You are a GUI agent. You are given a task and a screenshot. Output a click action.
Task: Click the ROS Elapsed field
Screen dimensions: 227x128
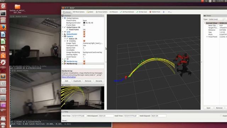coord(106,116)
